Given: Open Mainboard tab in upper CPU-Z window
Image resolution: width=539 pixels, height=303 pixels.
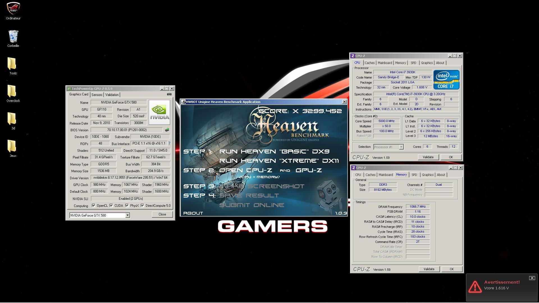Looking at the screenshot, I should tap(385, 63).
